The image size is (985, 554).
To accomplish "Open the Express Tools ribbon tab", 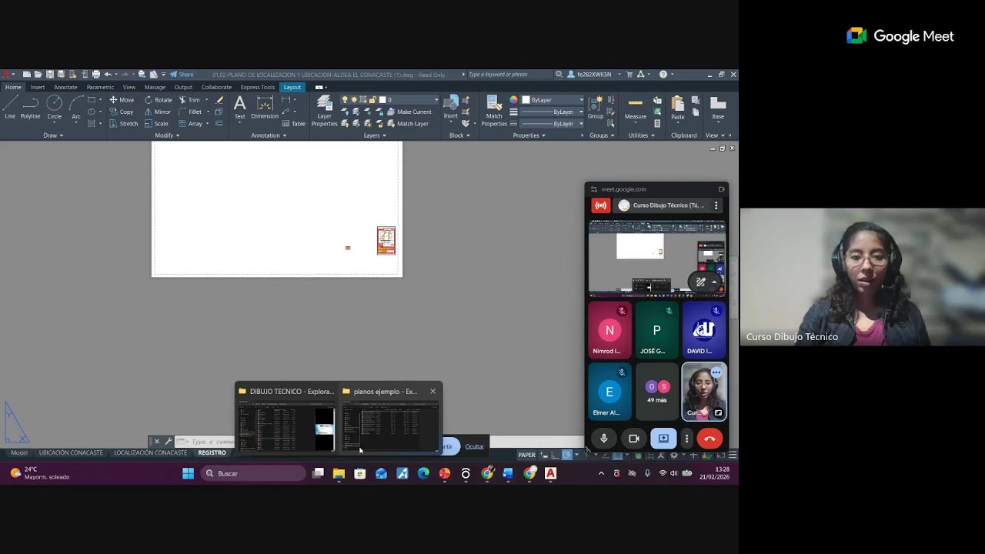I will point(258,87).
